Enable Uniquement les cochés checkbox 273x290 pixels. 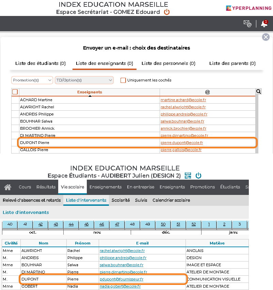(x=123, y=80)
